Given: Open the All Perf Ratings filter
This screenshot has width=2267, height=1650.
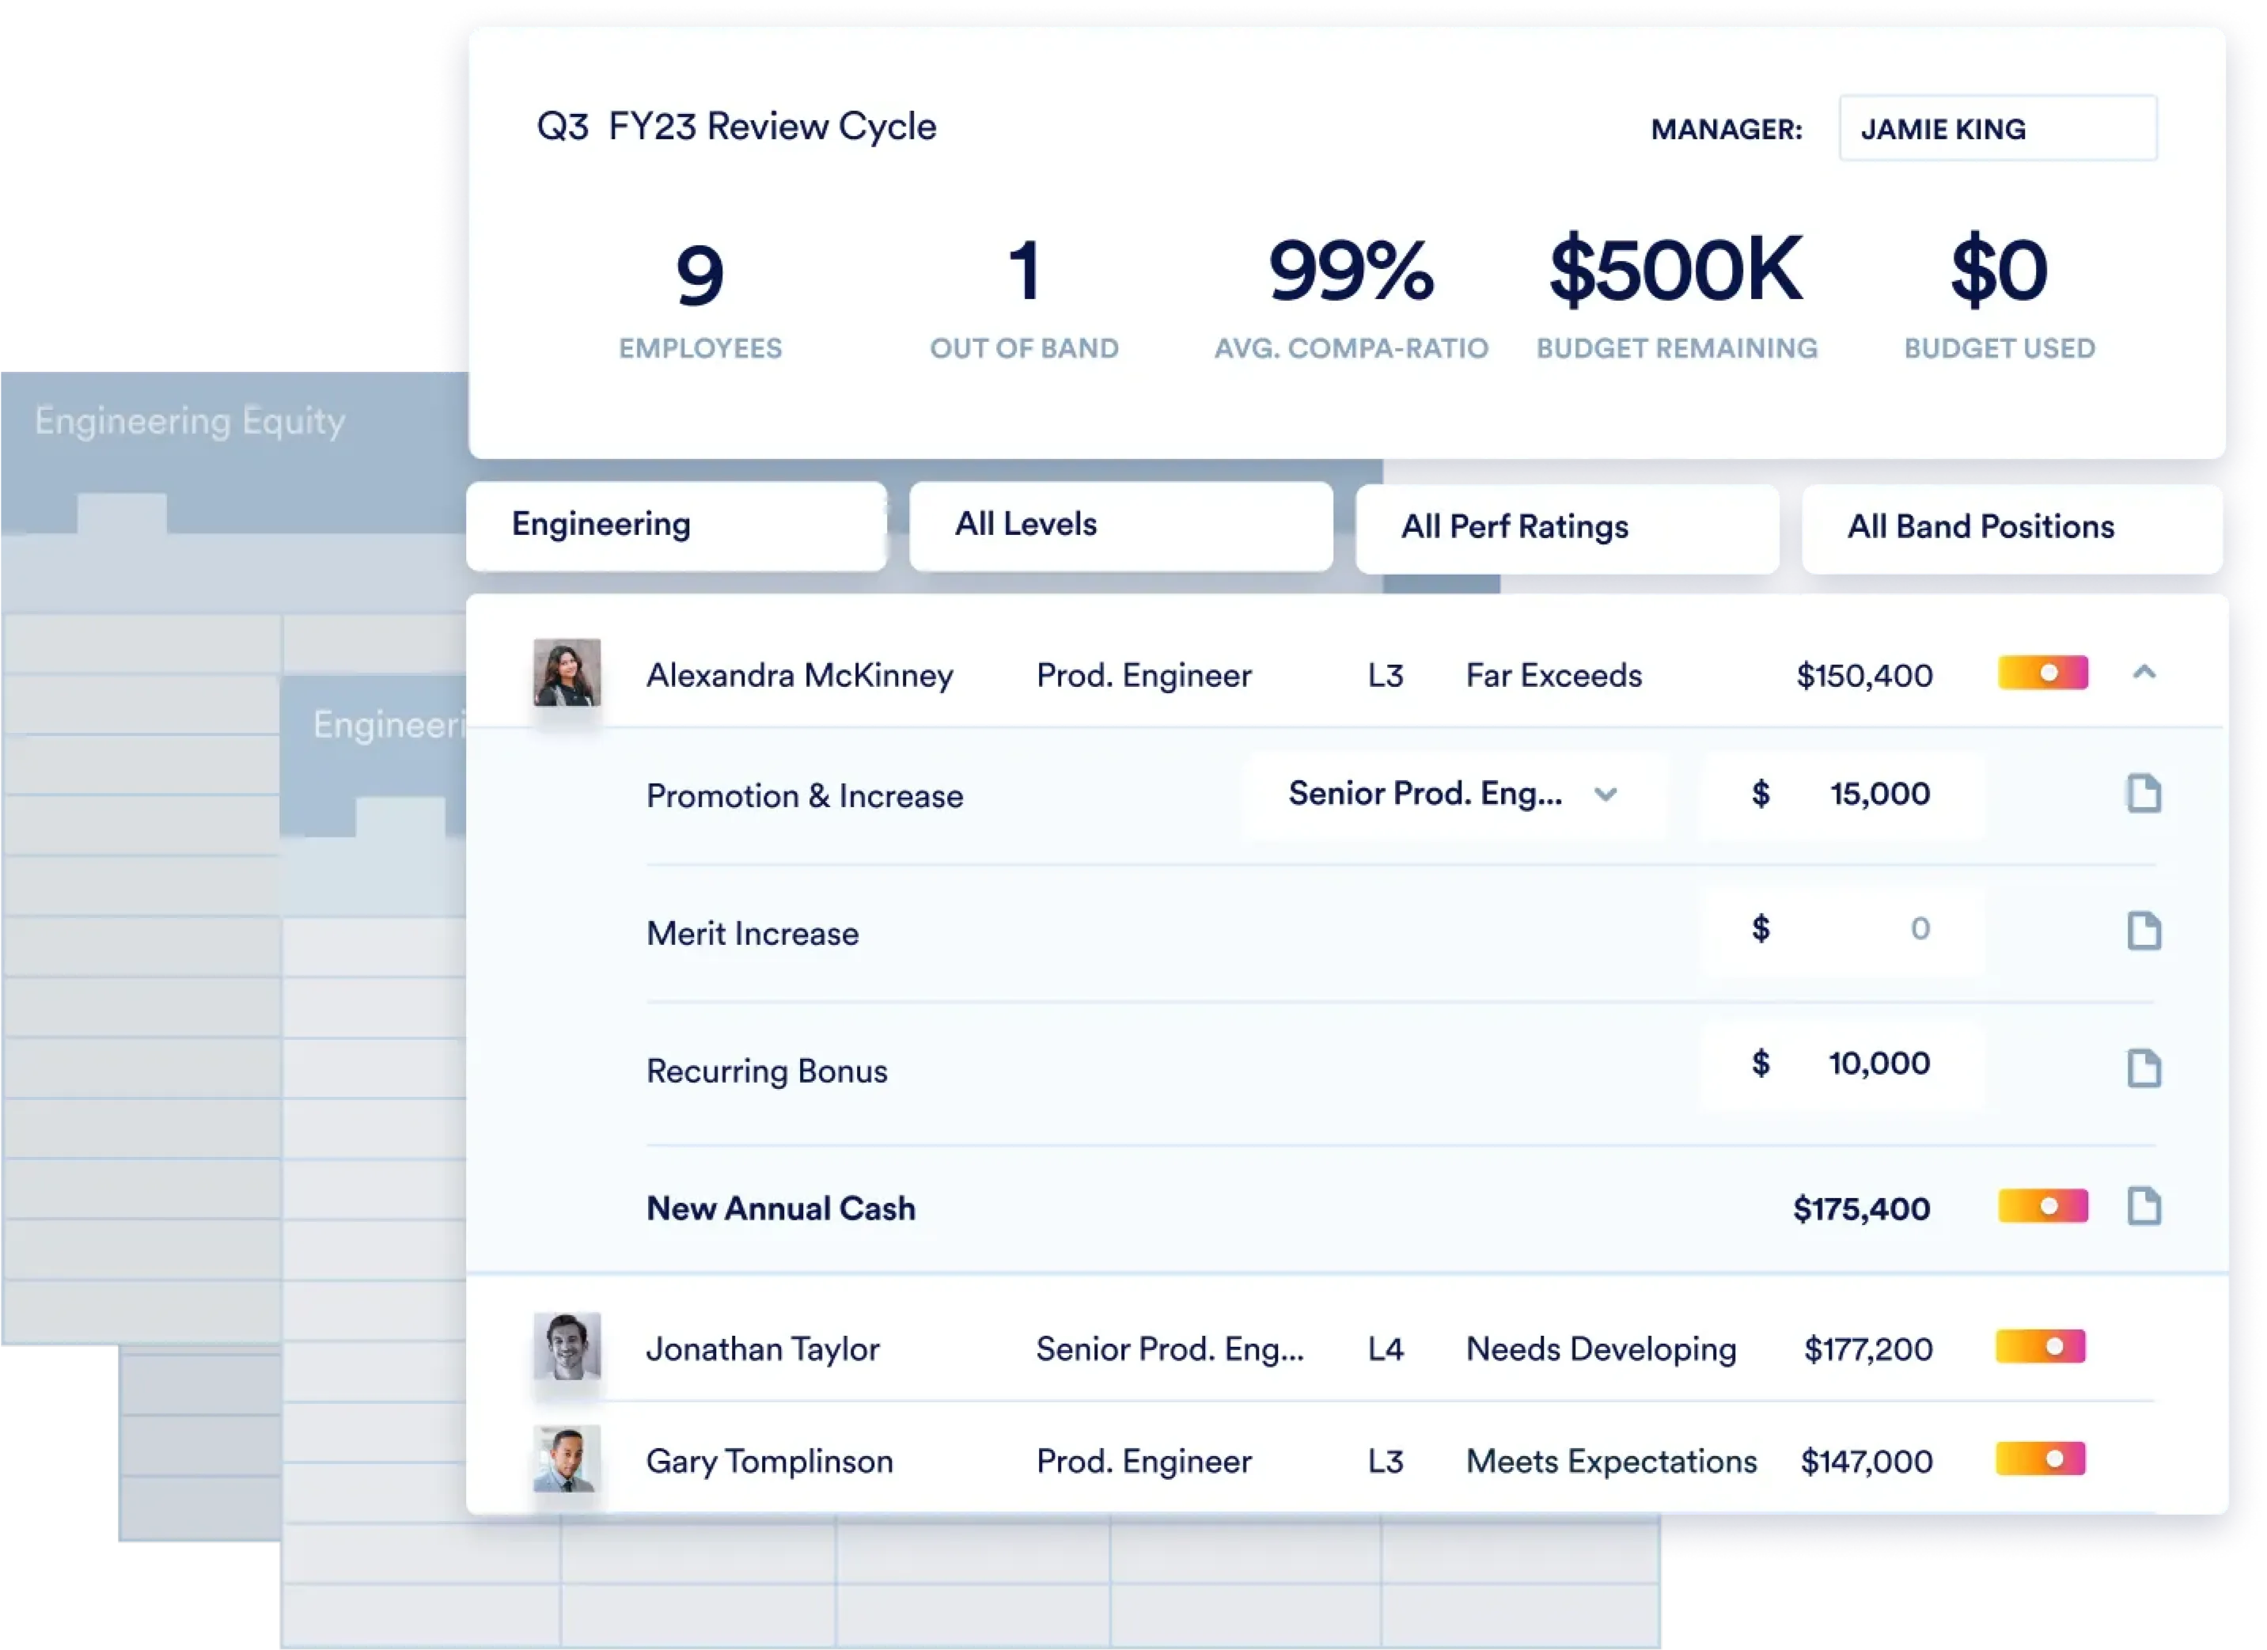Looking at the screenshot, I should (x=1566, y=527).
